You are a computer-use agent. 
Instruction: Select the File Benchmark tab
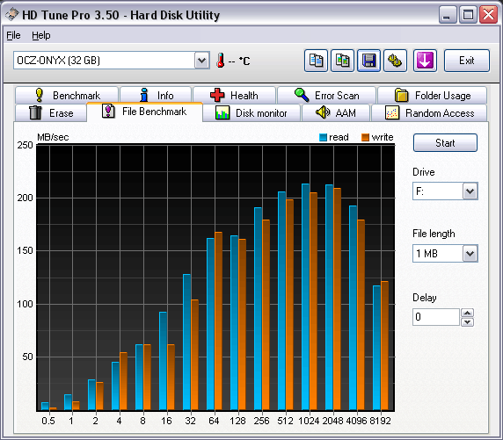144,112
